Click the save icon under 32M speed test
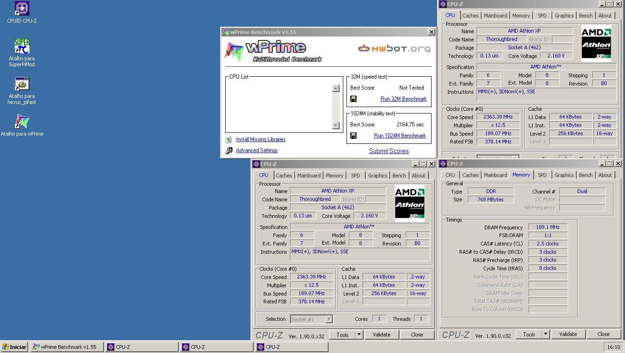625x353 pixels. 353,99
